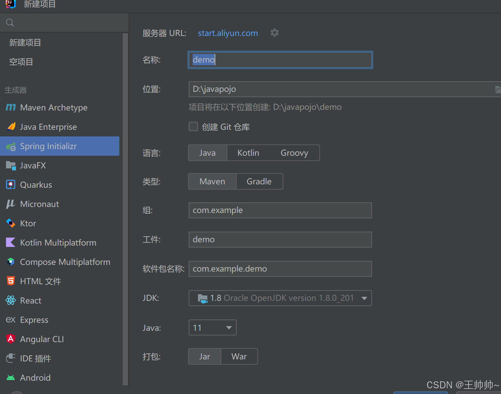Select Groovy as the language
This screenshot has height=394, width=501.
(x=294, y=153)
